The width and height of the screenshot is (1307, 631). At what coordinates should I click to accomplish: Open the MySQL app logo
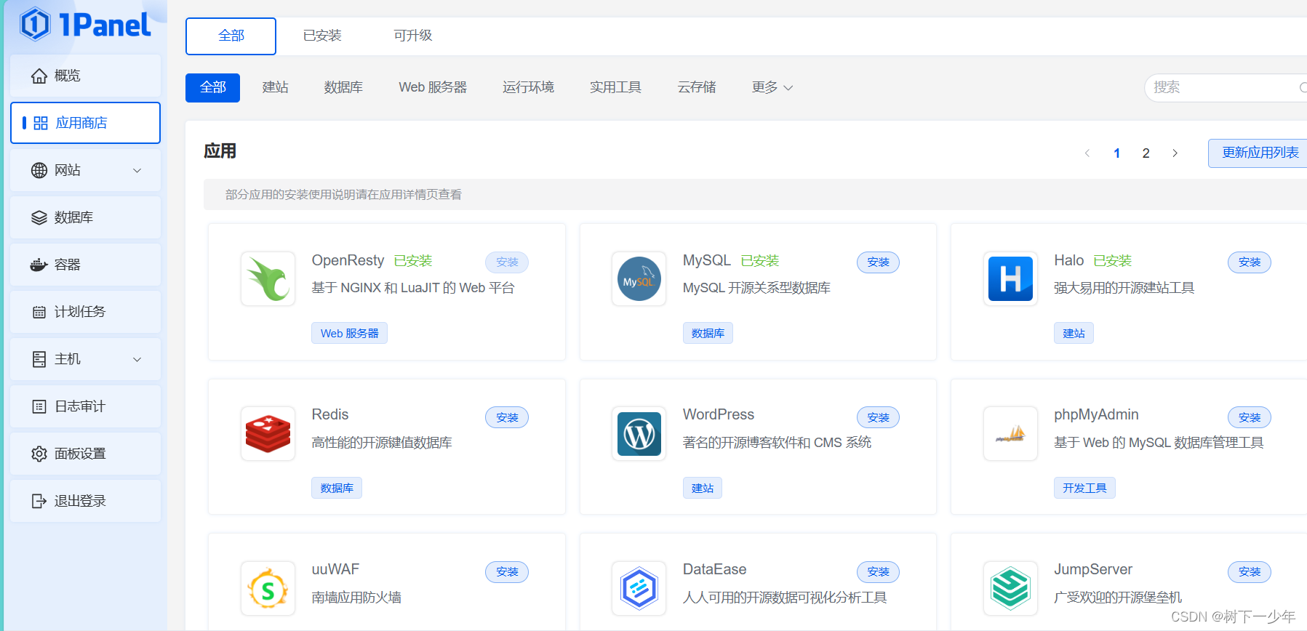click(x=639, y=279)
